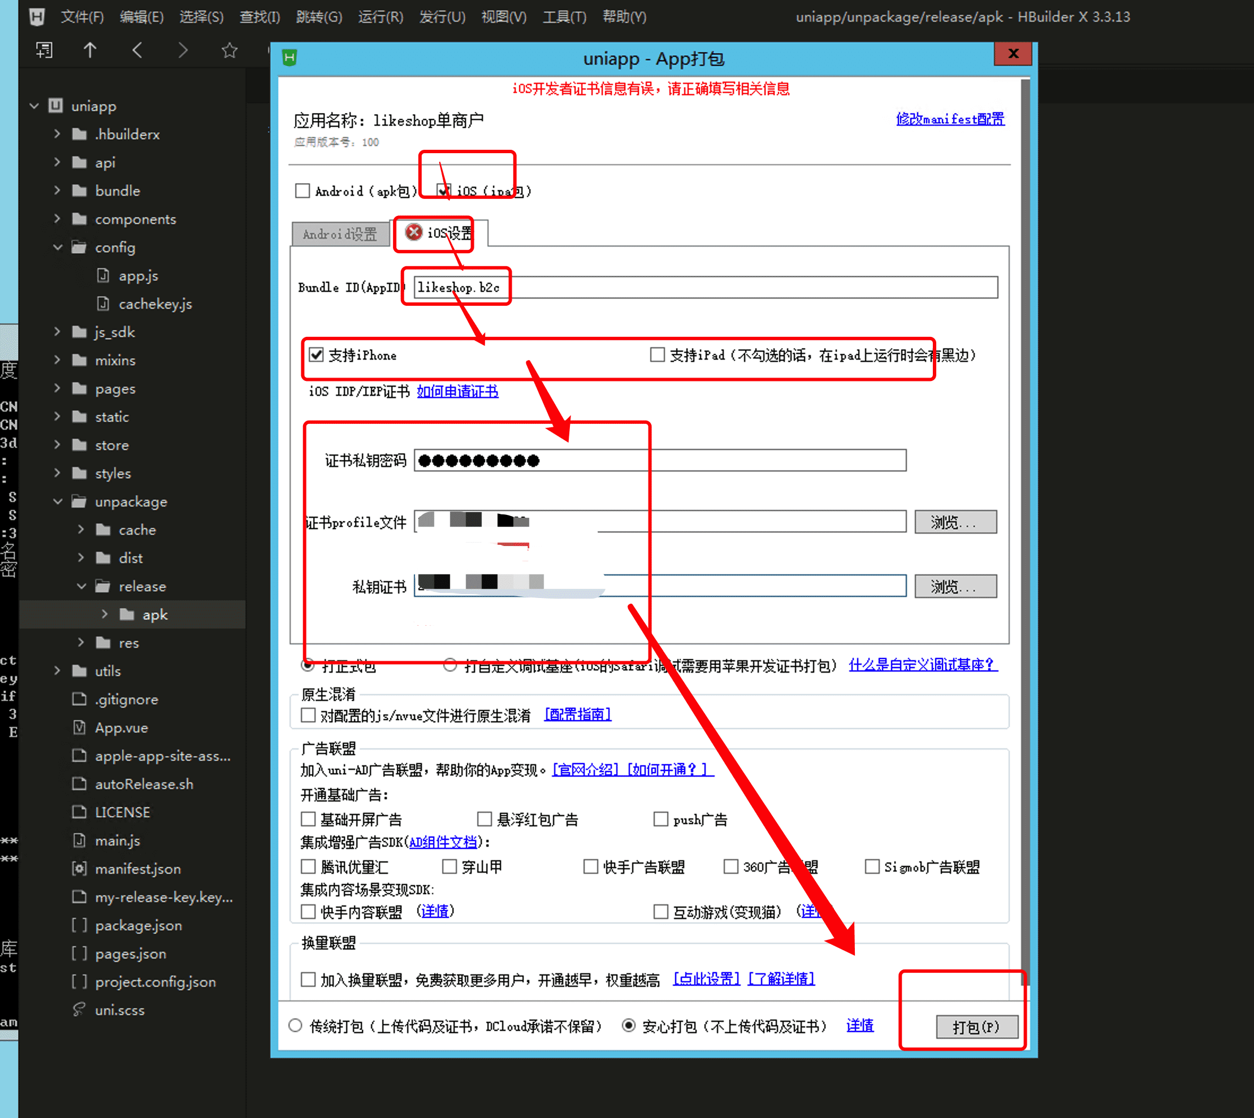This screenshot has height=1118, width=1254.
Task: Select 安心打包 radio button
Action: pos(629,1025)
